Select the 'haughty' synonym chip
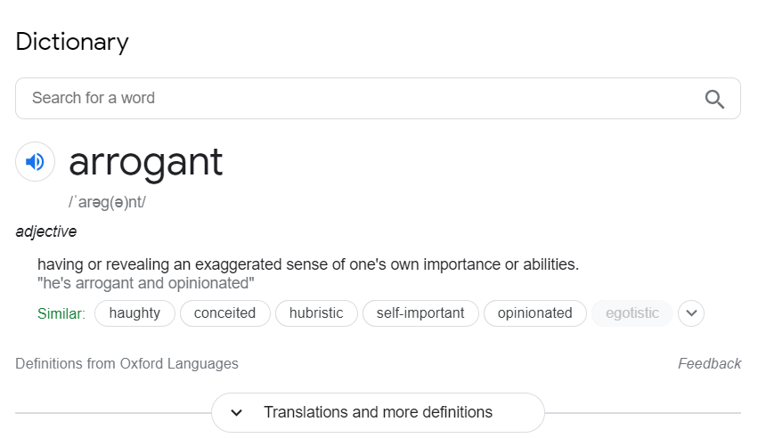 click(x=134, y=313)
